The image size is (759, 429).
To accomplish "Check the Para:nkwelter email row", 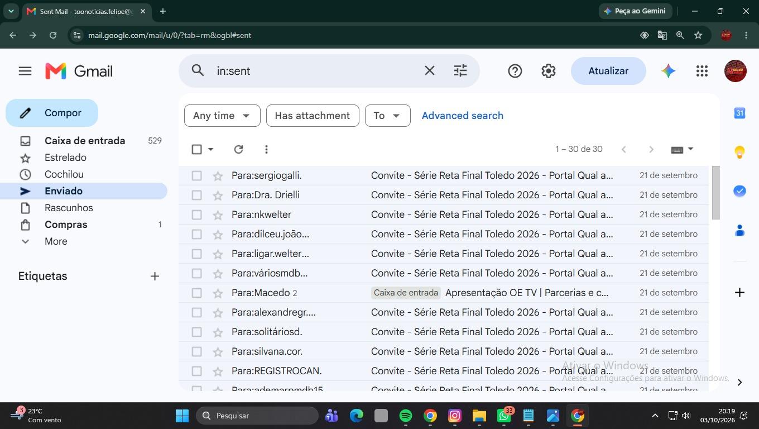I will pyautogui.click(x=196, y=214).
